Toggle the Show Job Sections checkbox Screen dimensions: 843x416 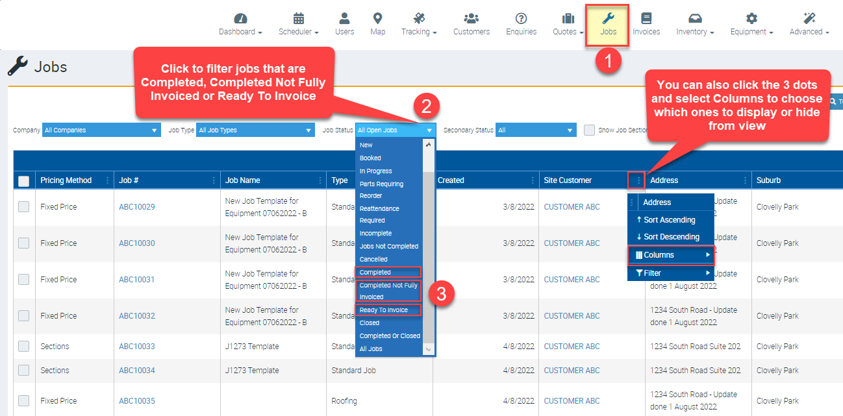[x=589, y=130]
